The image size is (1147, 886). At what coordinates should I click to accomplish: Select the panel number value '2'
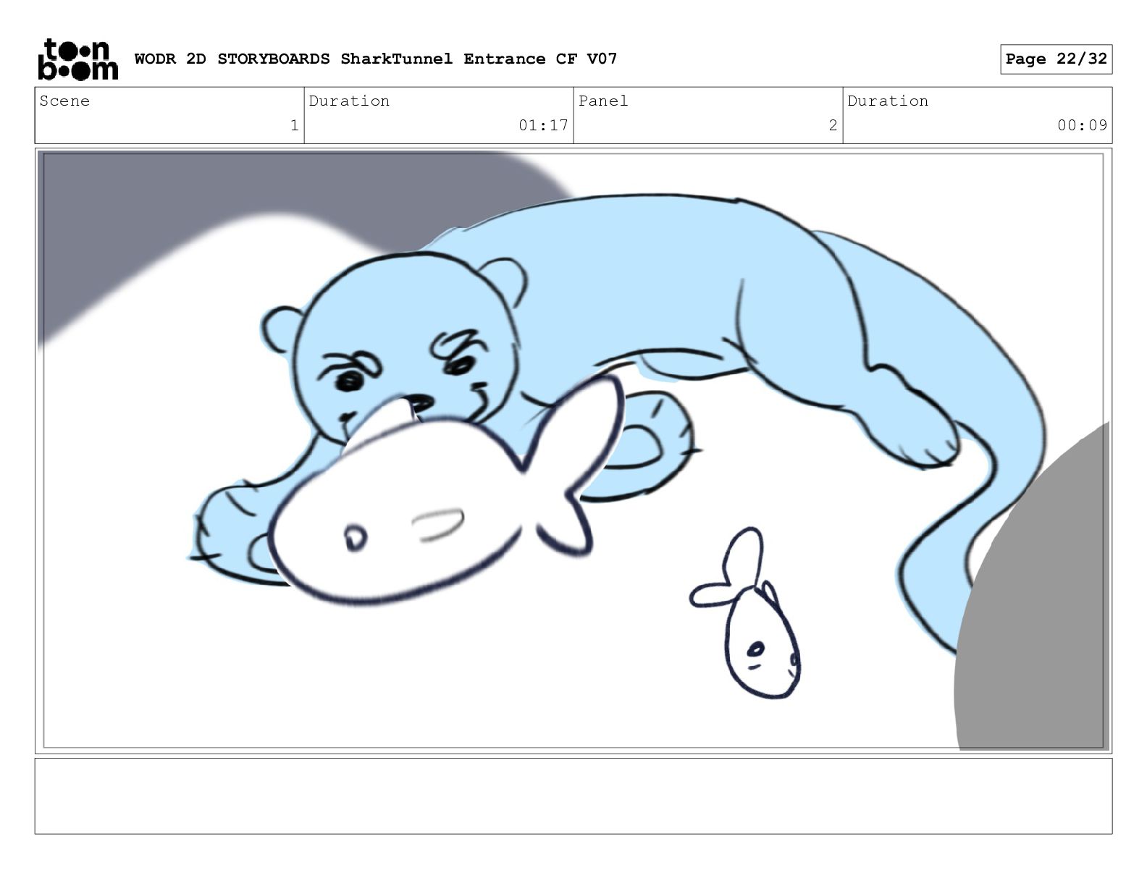point(833,125)
